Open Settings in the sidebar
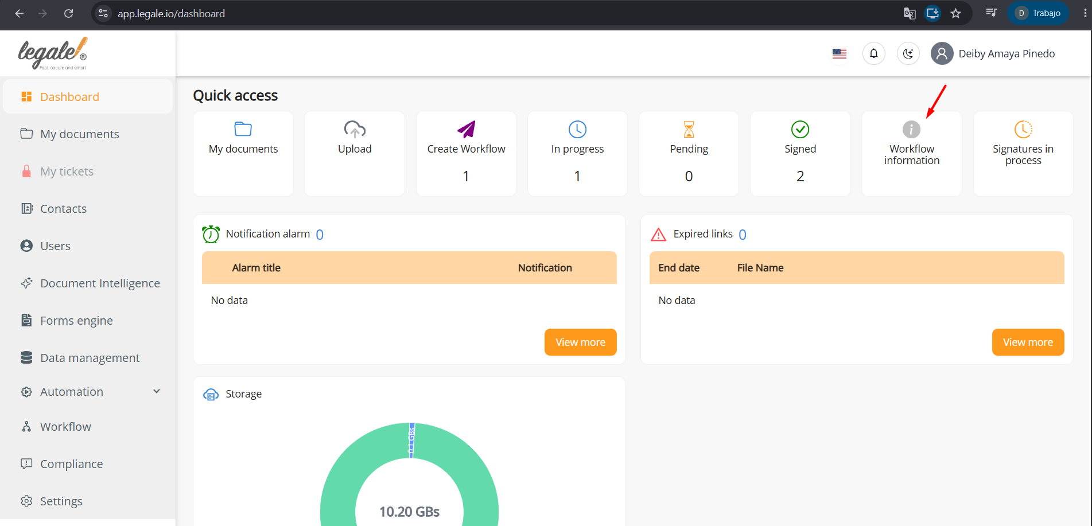 pyautogui.click(x=88, y=501)
